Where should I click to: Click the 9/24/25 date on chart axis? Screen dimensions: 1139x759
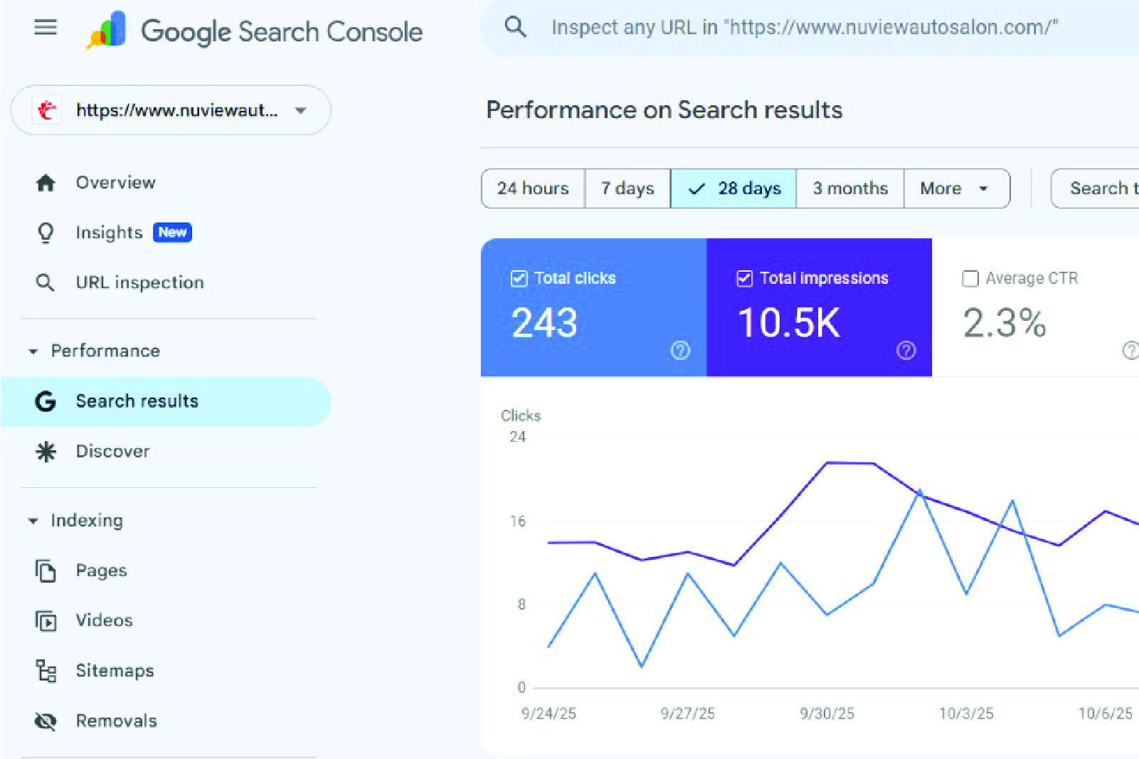click(x=549, y=713)
